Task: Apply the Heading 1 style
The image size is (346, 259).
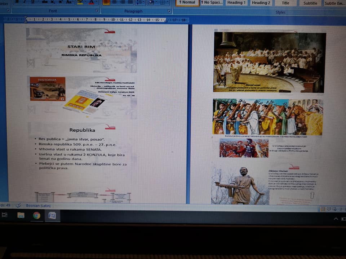Action: point(236,3)
